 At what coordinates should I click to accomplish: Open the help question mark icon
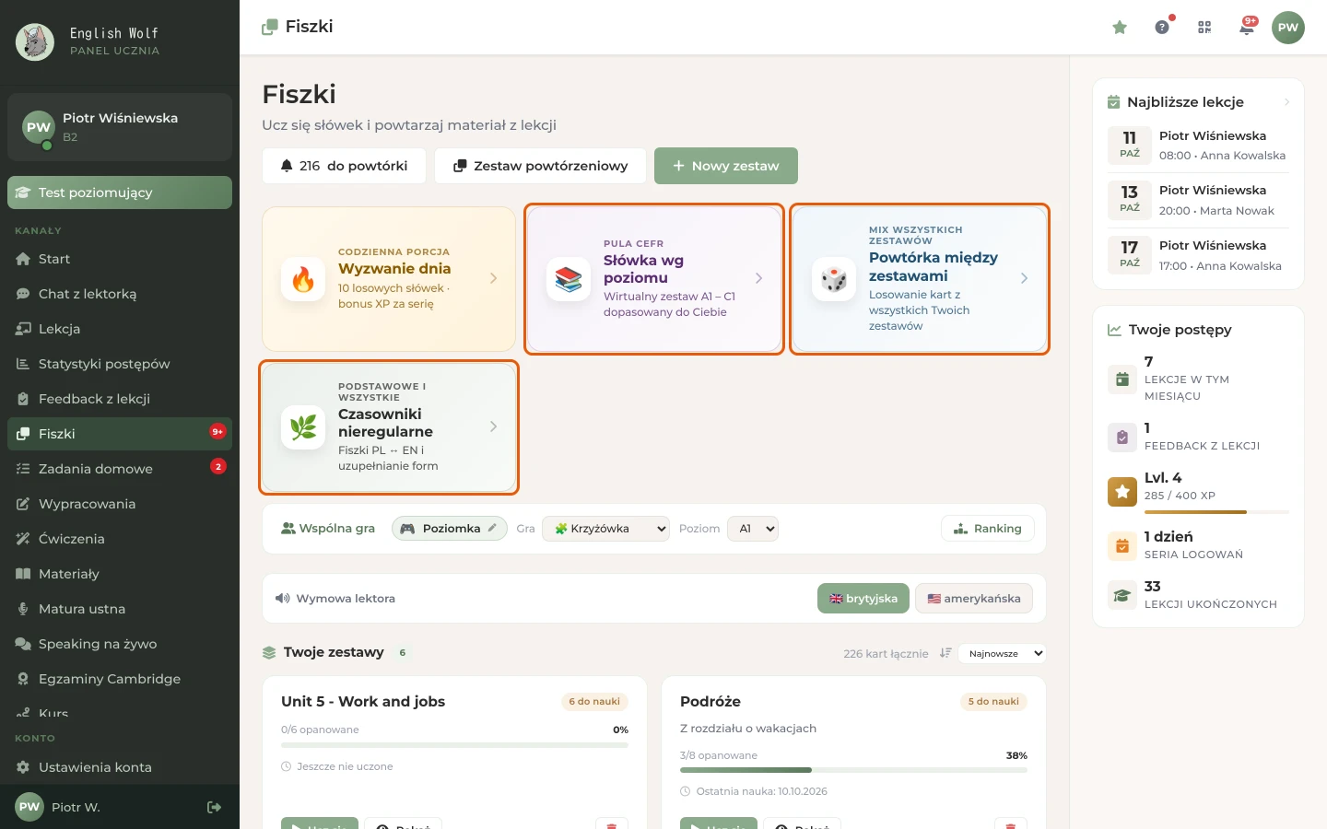(1162, 28)
